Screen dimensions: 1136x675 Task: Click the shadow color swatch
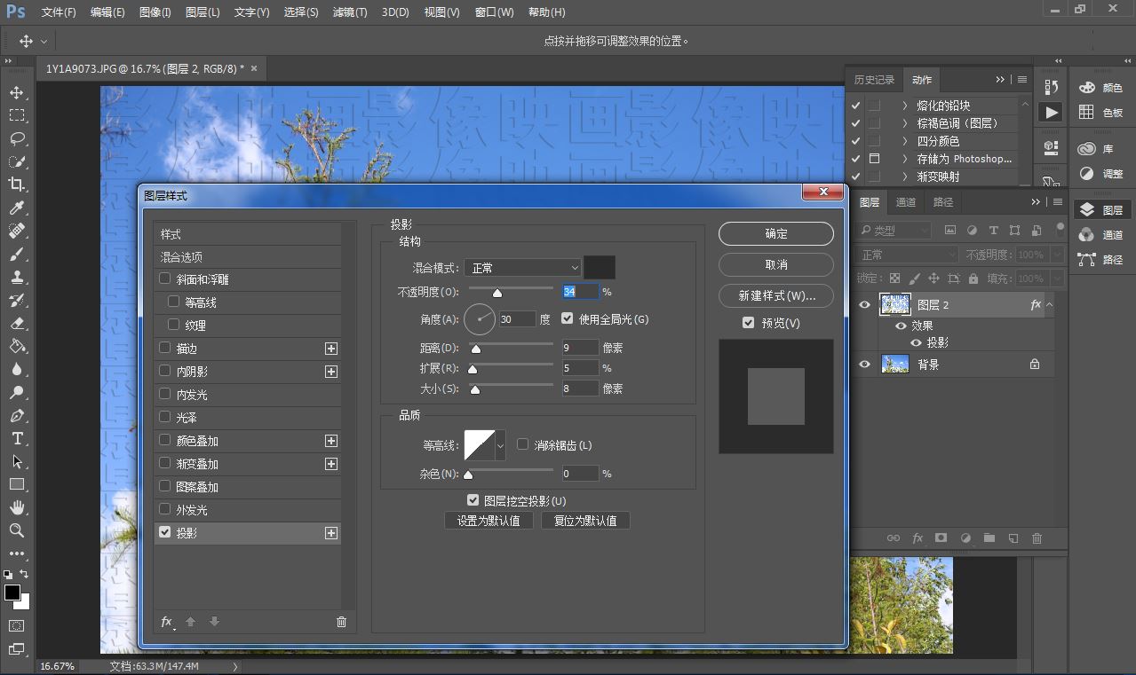coord(599,267)
